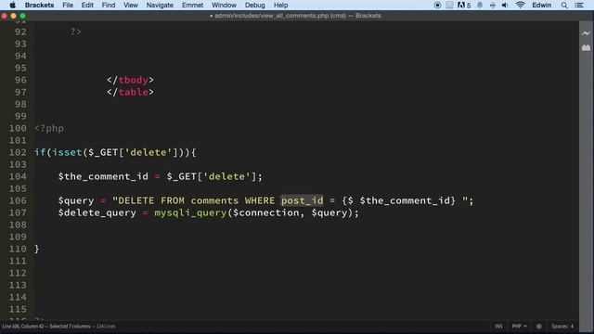Click the cursor position status text
594x334 pixels.
point(46,326)
